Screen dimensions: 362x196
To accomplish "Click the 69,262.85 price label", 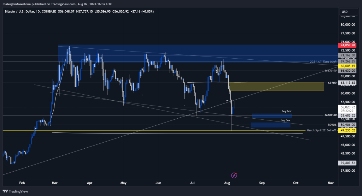I will pos(347,61).
